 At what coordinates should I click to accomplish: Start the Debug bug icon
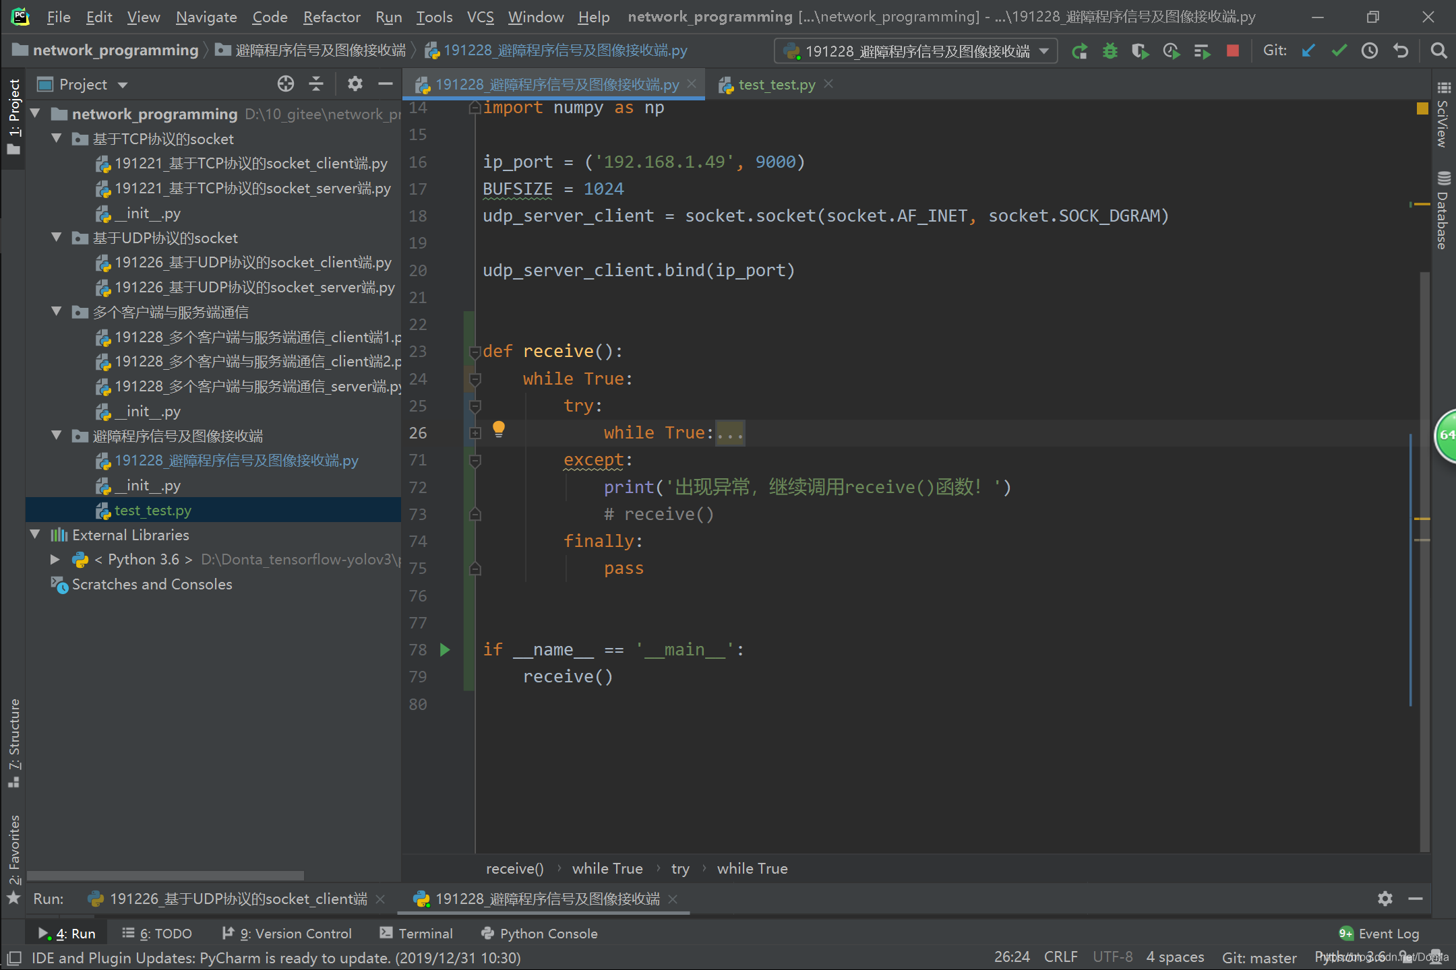1110,51
